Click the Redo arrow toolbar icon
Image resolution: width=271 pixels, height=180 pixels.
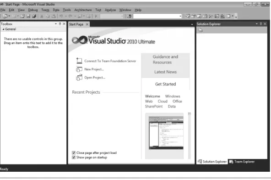(70, 16)
